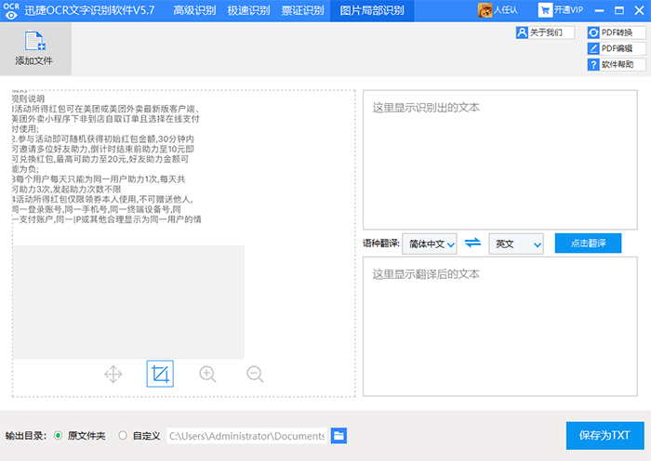Click the shopping cart VIP icon
The height and width of the screenshot is (461, 651).
coord(545,10)
